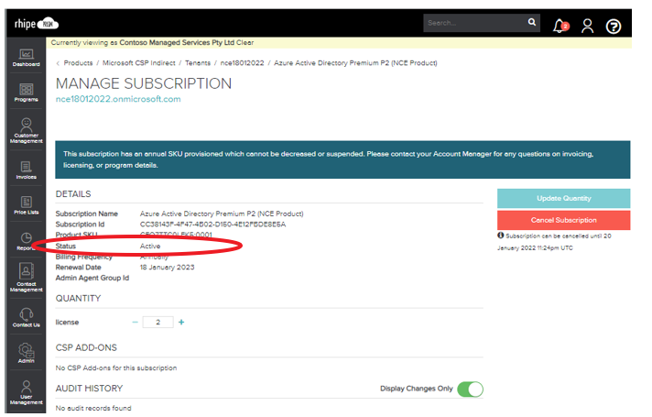Open Contact Management in sidebar
652x417 pixels.
pos(27,277)
